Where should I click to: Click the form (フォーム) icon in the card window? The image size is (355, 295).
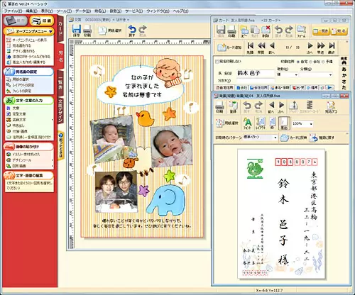(x=301, y=31)
